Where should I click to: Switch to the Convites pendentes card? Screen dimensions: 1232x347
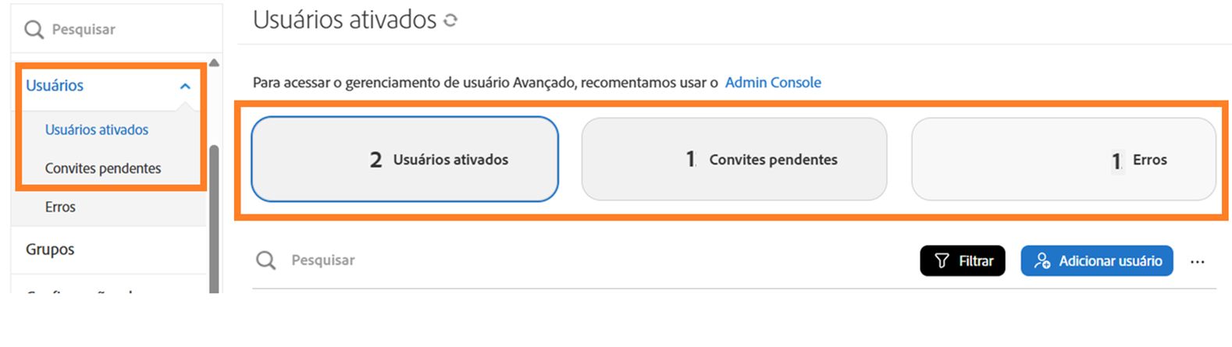(x=734, y=159)
